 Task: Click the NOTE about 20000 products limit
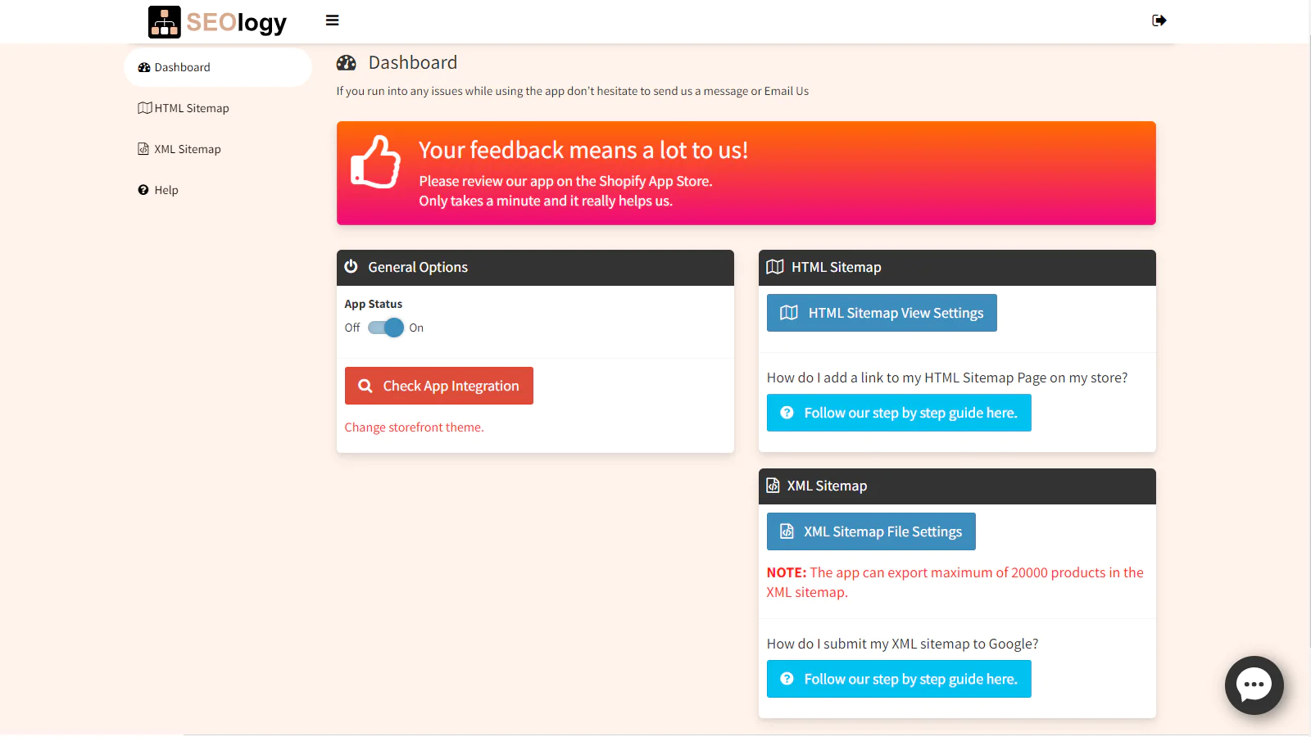[955, 582]
